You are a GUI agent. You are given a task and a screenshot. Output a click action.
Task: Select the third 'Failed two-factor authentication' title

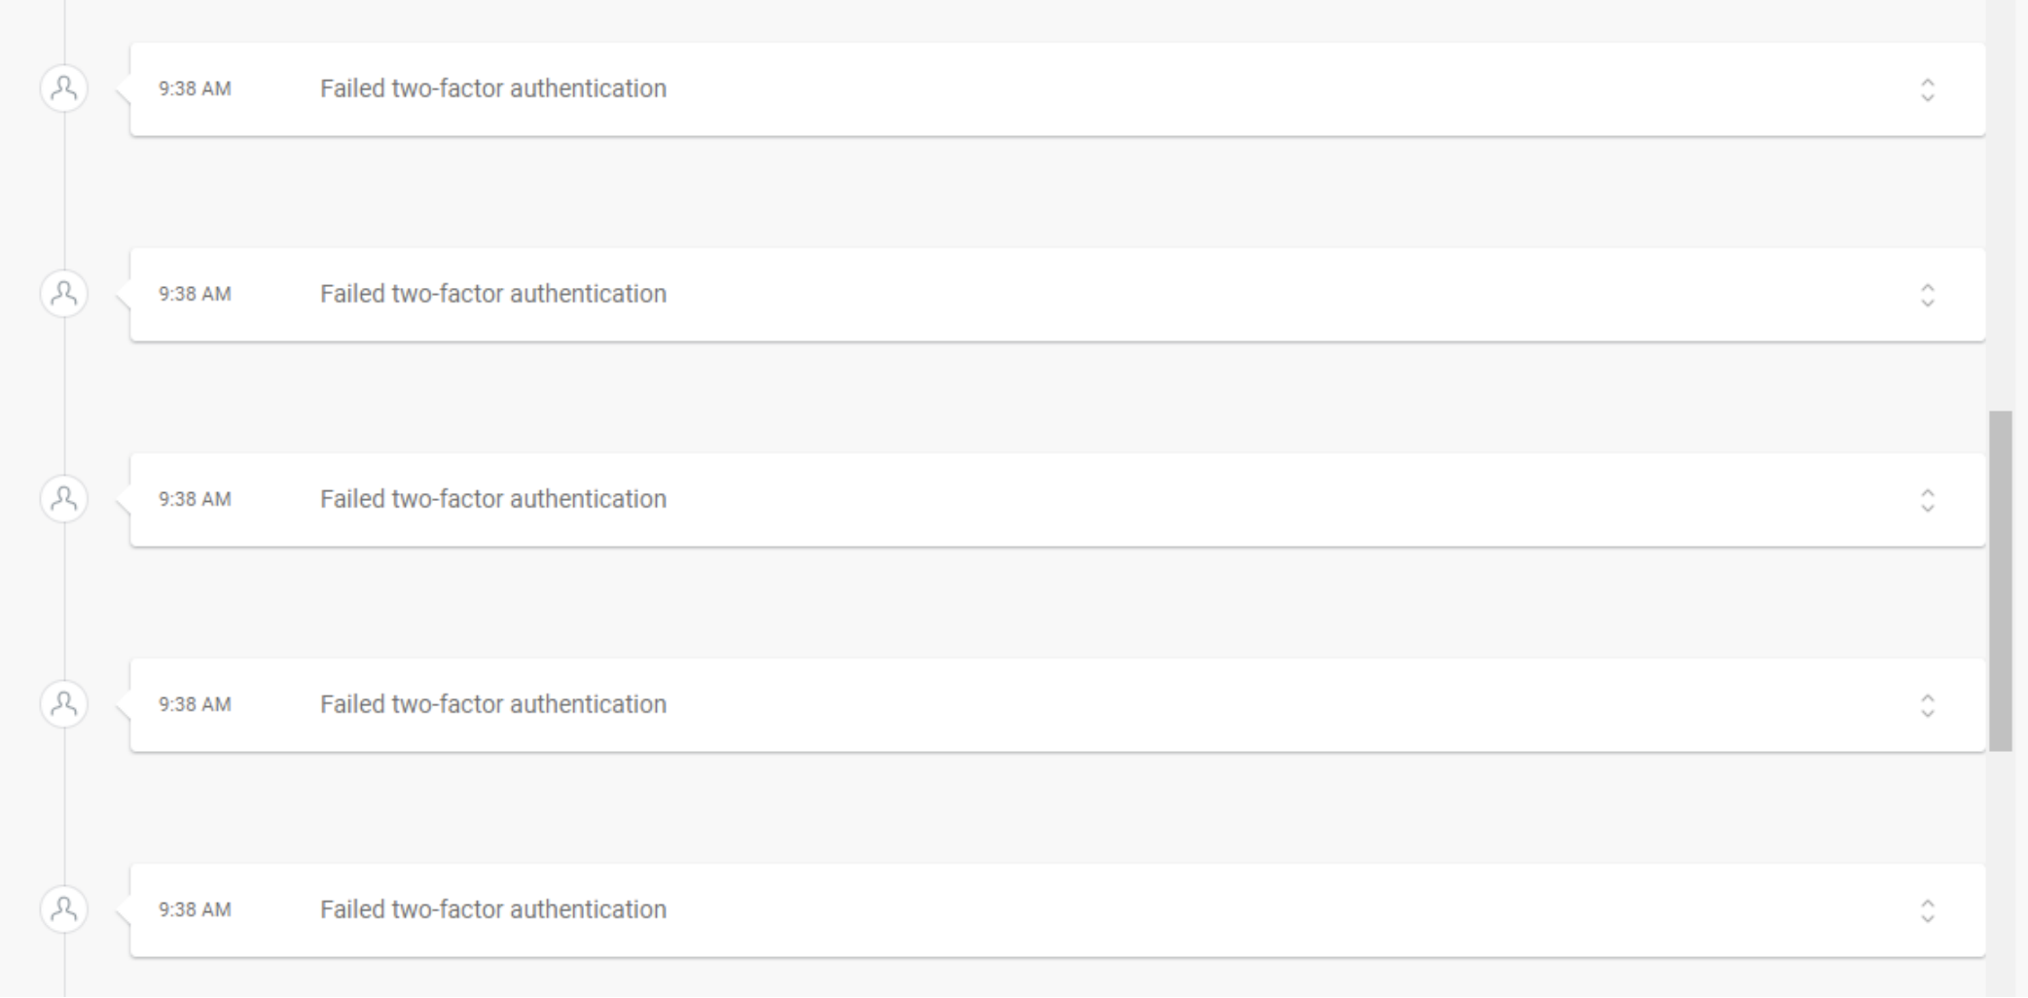pyautogui.click(x=493, y=499)
